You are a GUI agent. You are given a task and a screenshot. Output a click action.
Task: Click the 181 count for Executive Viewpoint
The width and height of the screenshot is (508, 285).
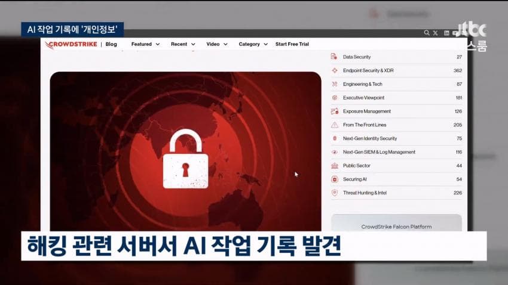pos(458,98)
